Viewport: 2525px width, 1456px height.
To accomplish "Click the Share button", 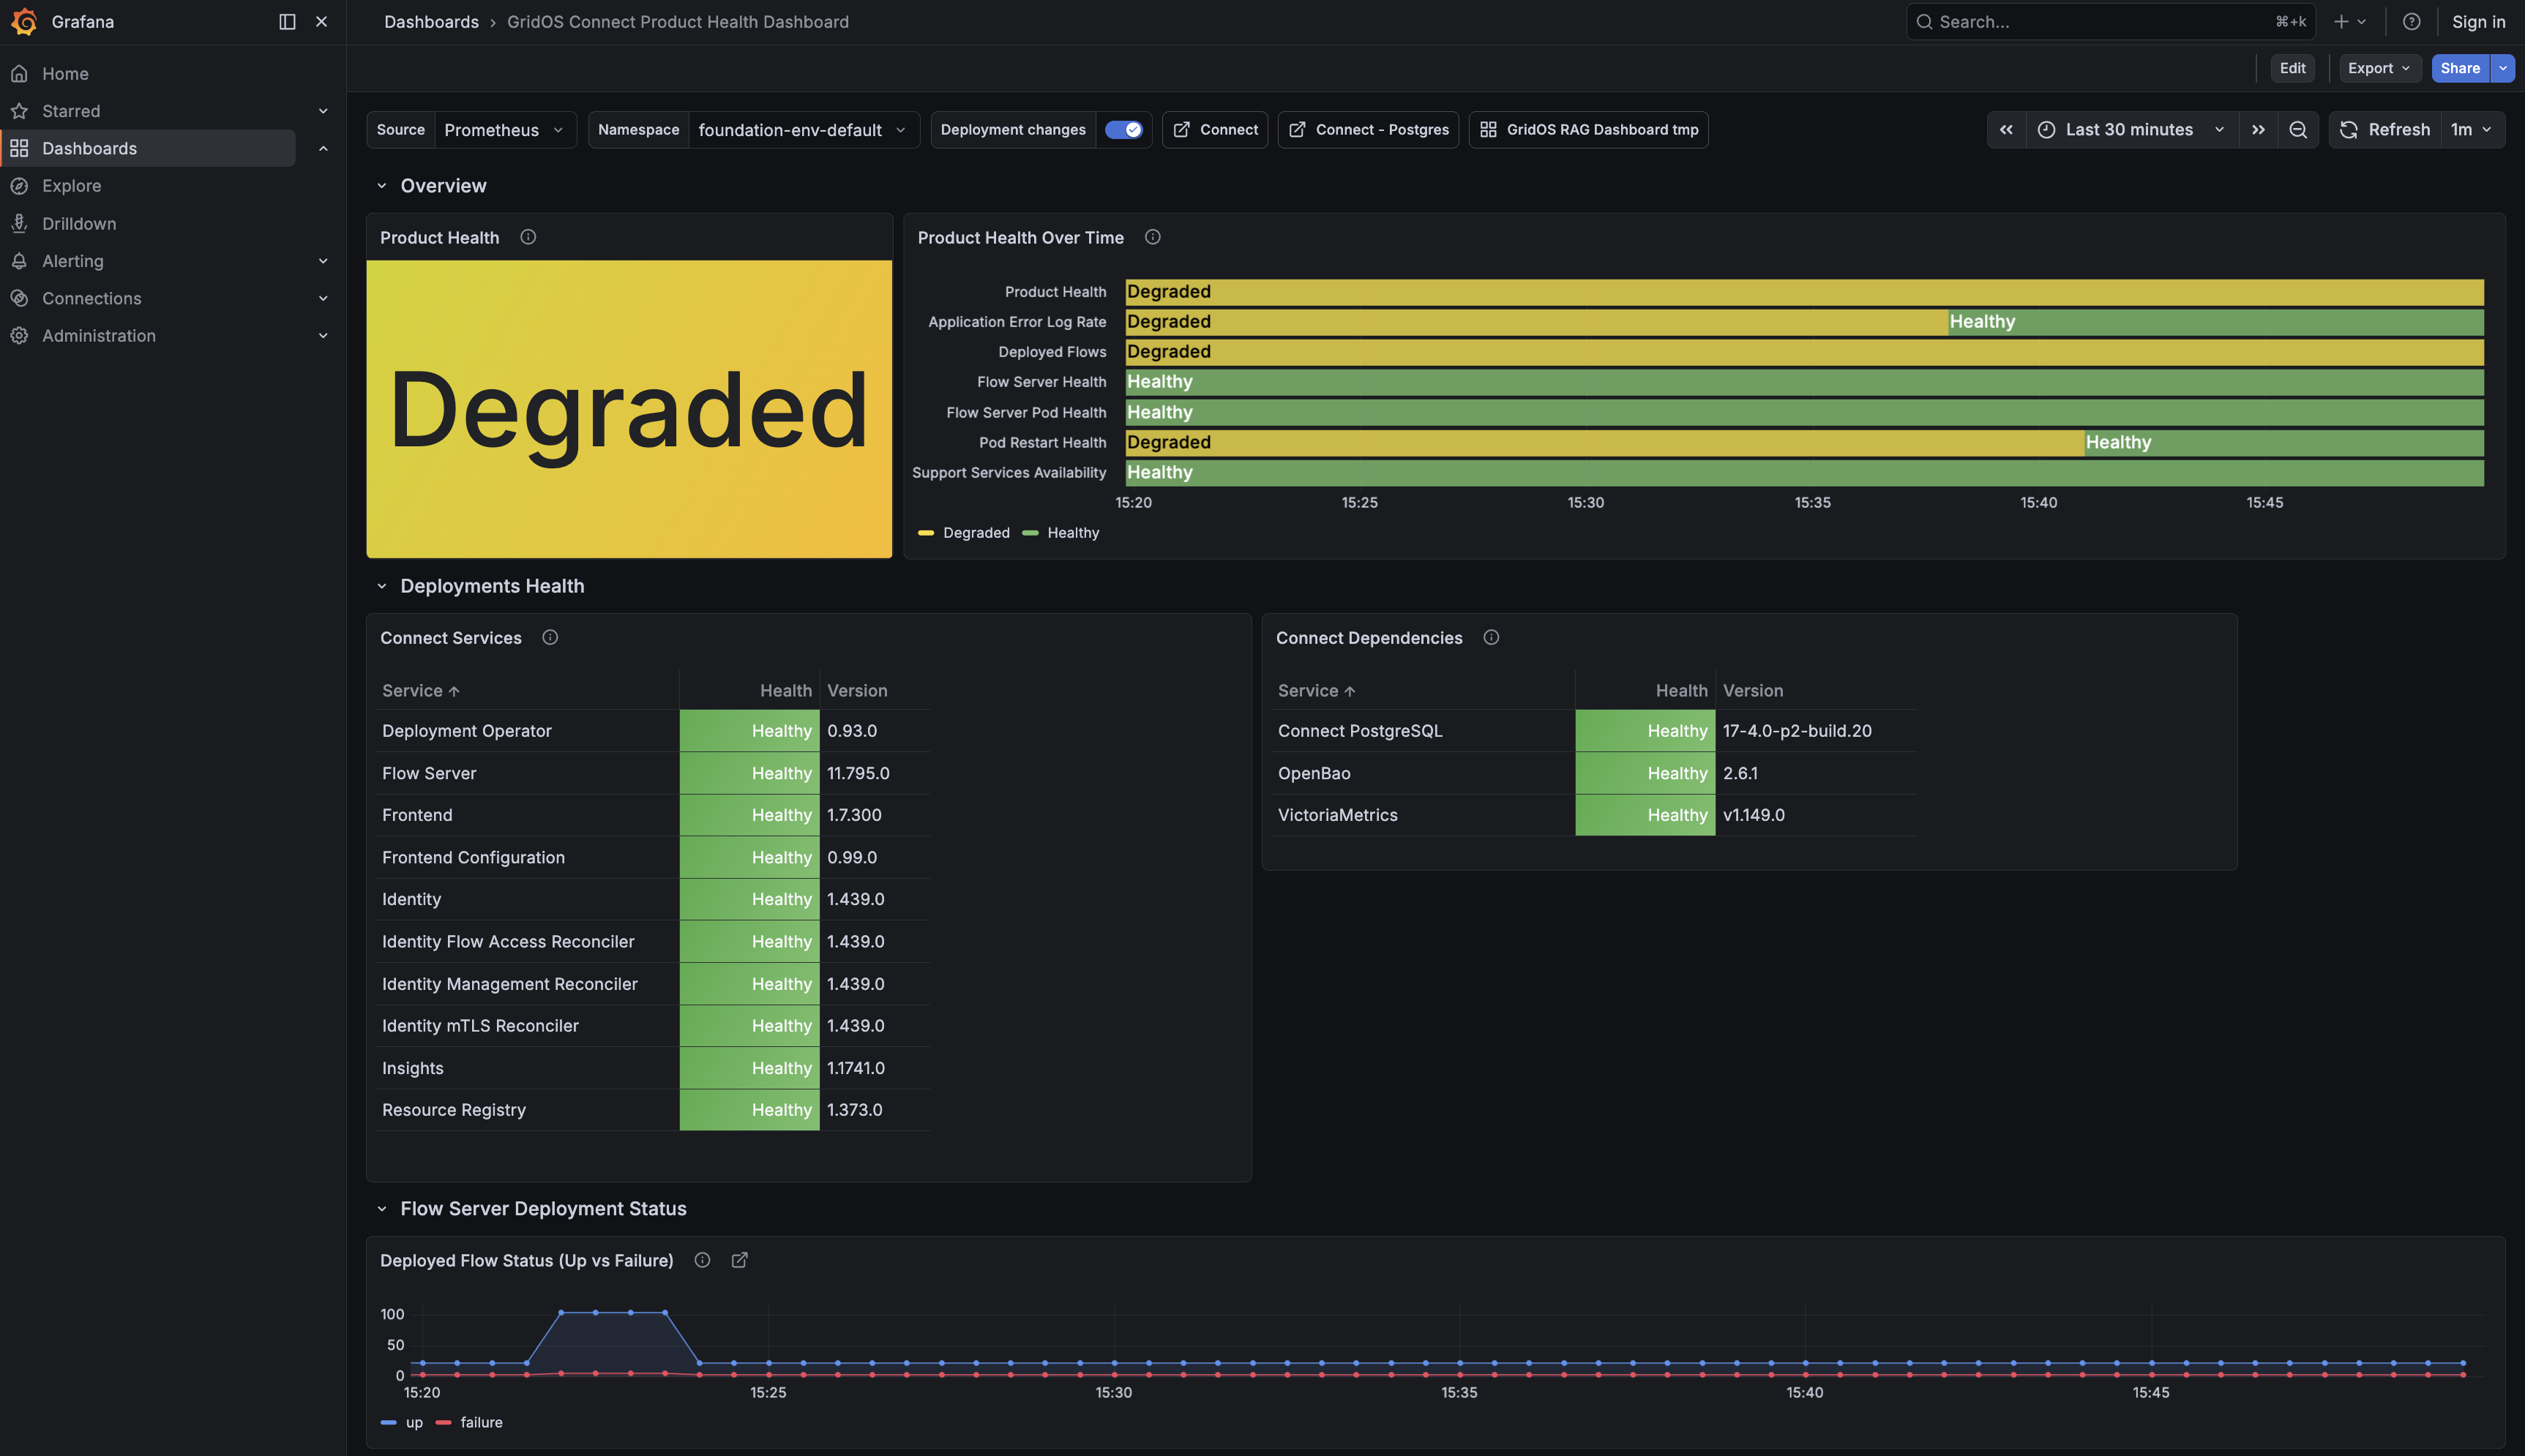I will click(2460, 68).
